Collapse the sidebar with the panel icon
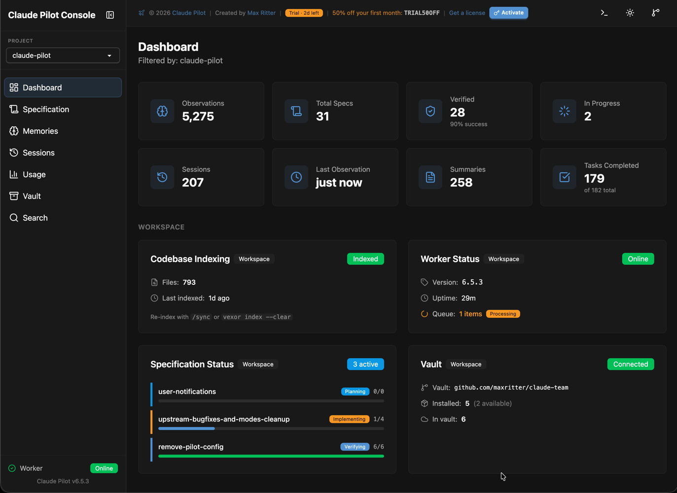The image size is (677, 493). click(110, 15)
